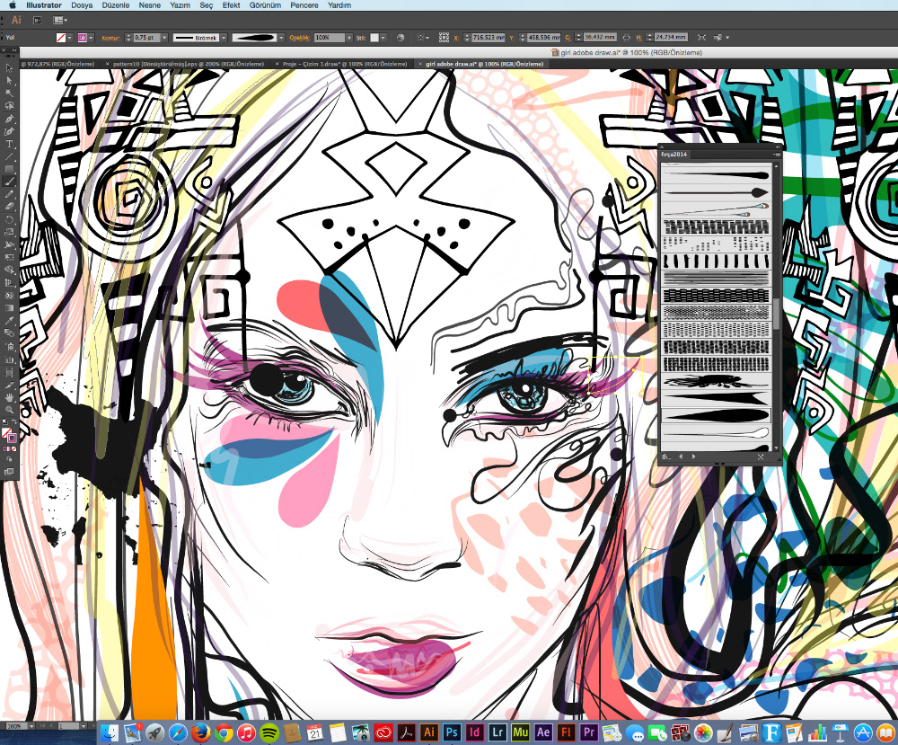898x745 pixels.
Task: Toggle constrain width and height proportions
Action: (627, 37)
